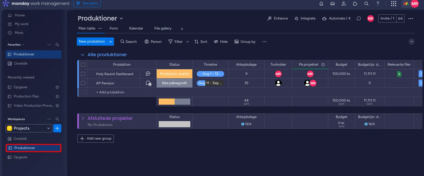Image resolution: width=424 pixels, height=176 pixels.
Task: Click the orange Produktion startet status cell
Action: 174,74
